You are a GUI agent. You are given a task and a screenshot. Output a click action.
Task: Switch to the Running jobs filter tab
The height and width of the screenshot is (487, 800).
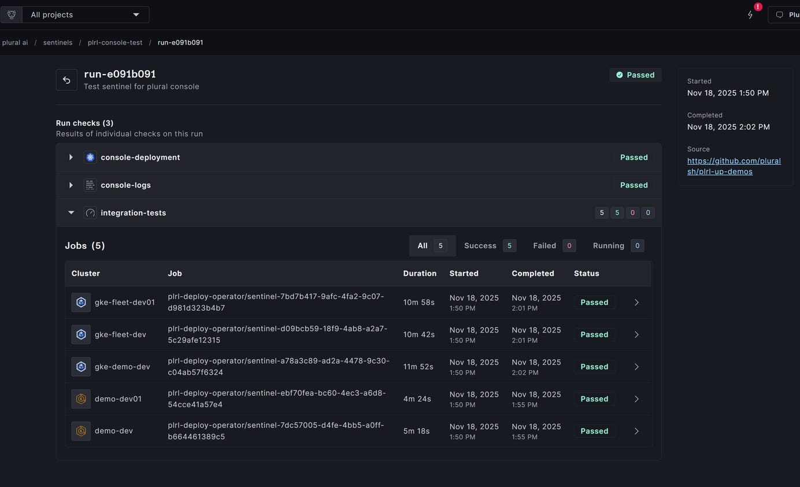coord(618,246)
